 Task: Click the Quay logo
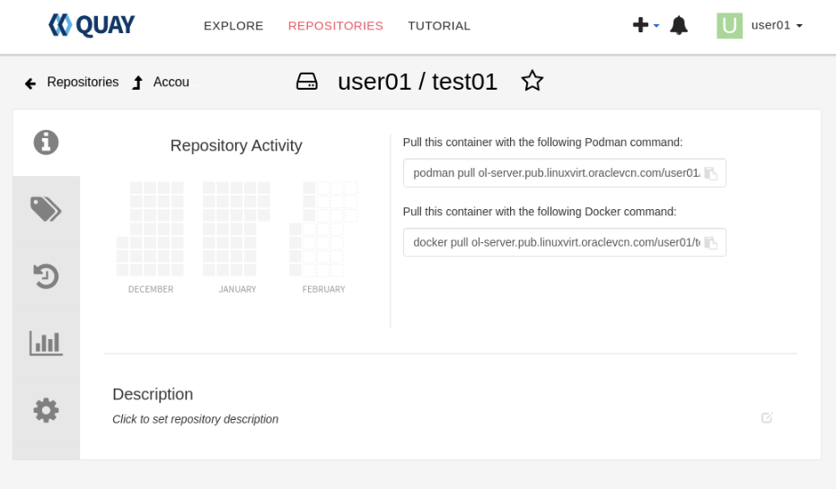(x=92, y=25)
